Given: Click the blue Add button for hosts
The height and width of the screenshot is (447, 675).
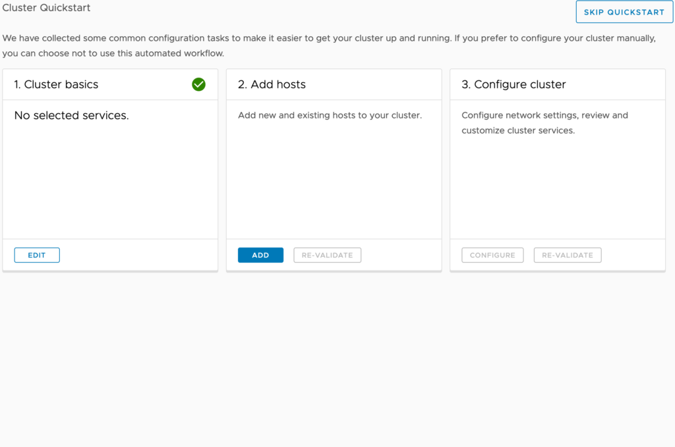Looking at the screenshot, I should click(260, 255).
